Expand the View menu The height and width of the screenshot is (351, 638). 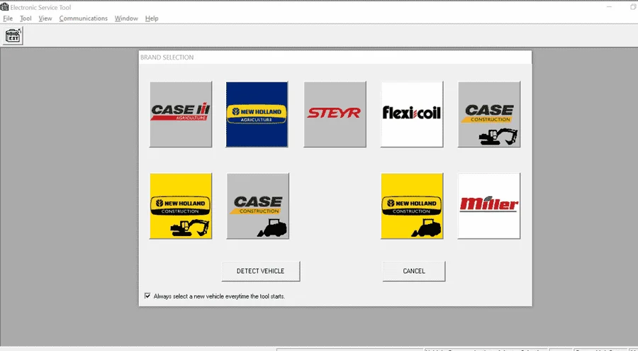coord(45,18)
